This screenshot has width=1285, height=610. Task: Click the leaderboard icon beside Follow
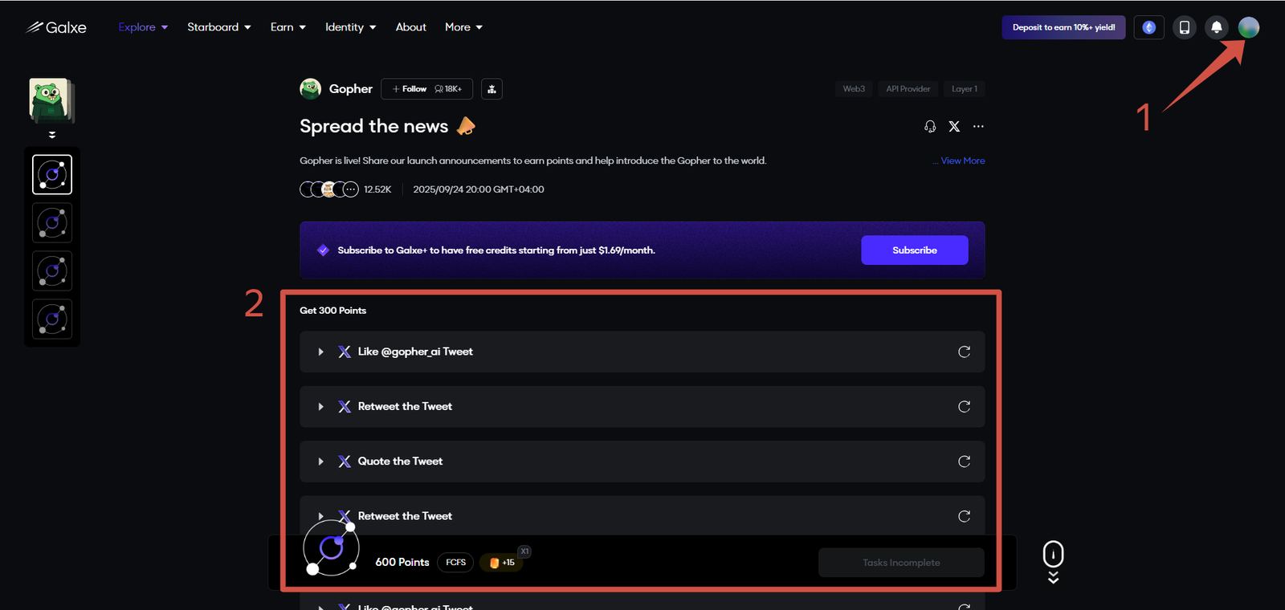[492, 89]
